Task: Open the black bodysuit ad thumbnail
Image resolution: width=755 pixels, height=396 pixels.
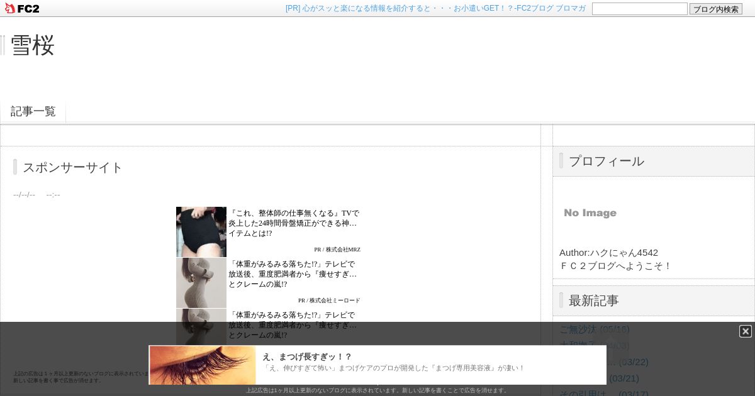Action: [201, 232]
